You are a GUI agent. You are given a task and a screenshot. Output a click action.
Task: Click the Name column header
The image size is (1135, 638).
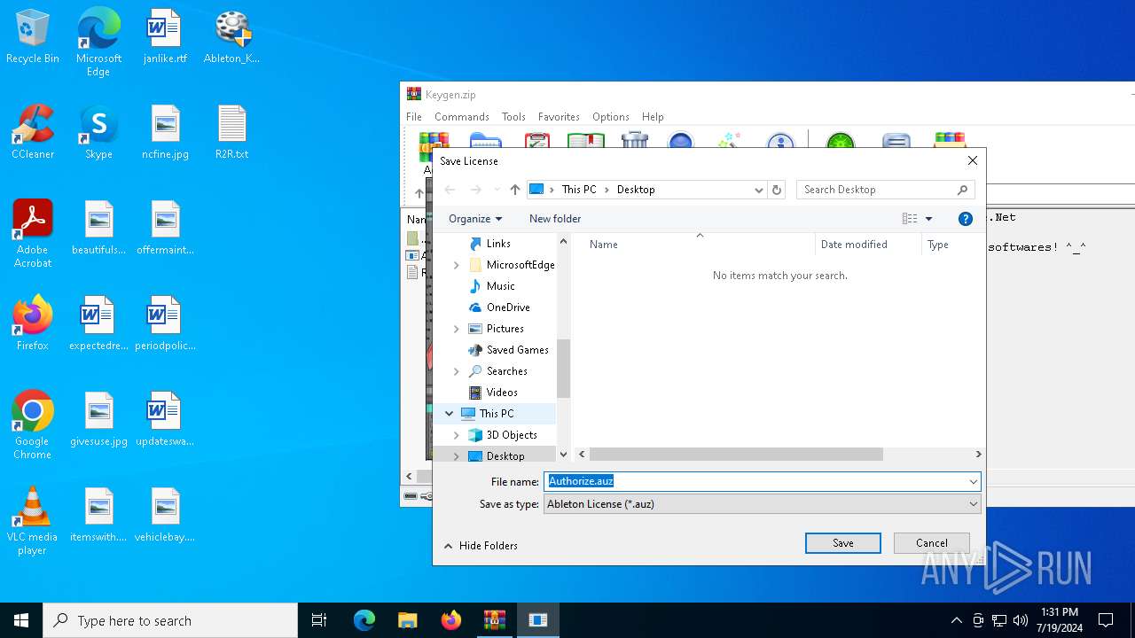698,245
